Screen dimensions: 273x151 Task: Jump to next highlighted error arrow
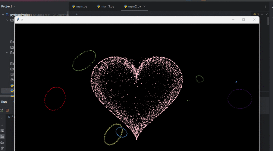click(x=266, y=14)
